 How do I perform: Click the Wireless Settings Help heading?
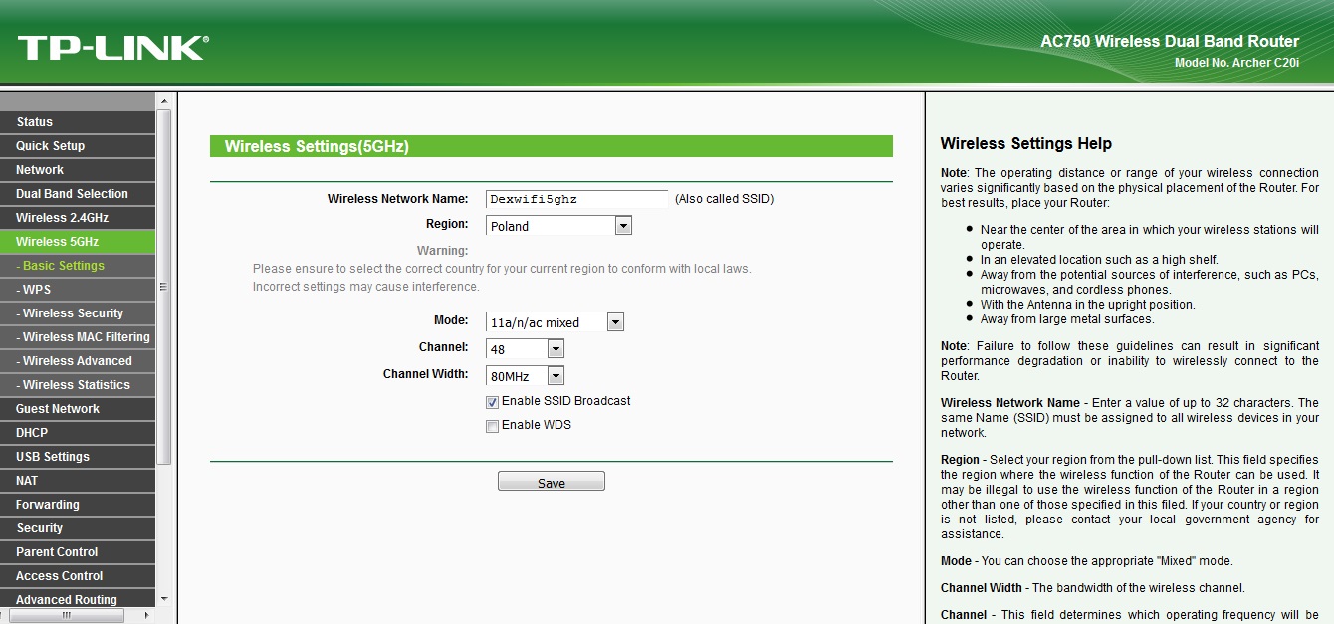(1026, 143)
